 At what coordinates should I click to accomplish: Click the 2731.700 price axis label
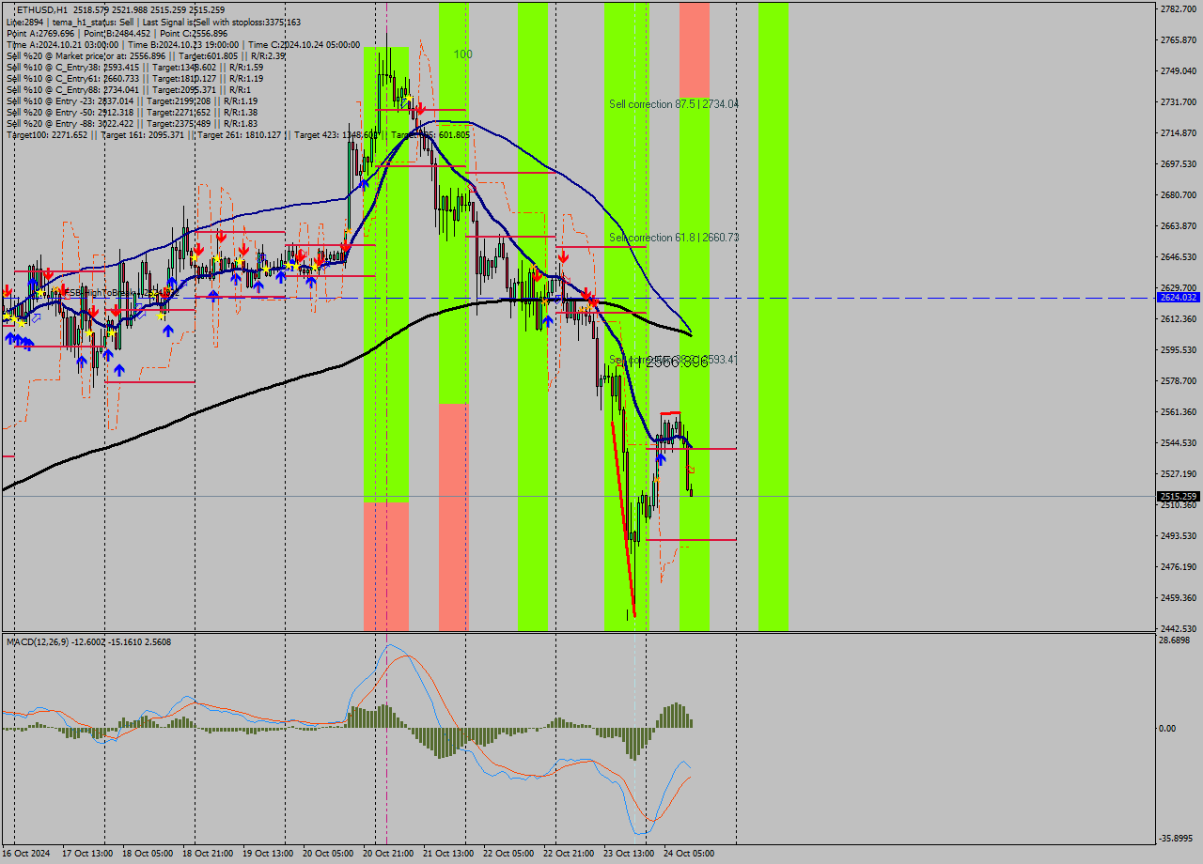(1179, 101)
